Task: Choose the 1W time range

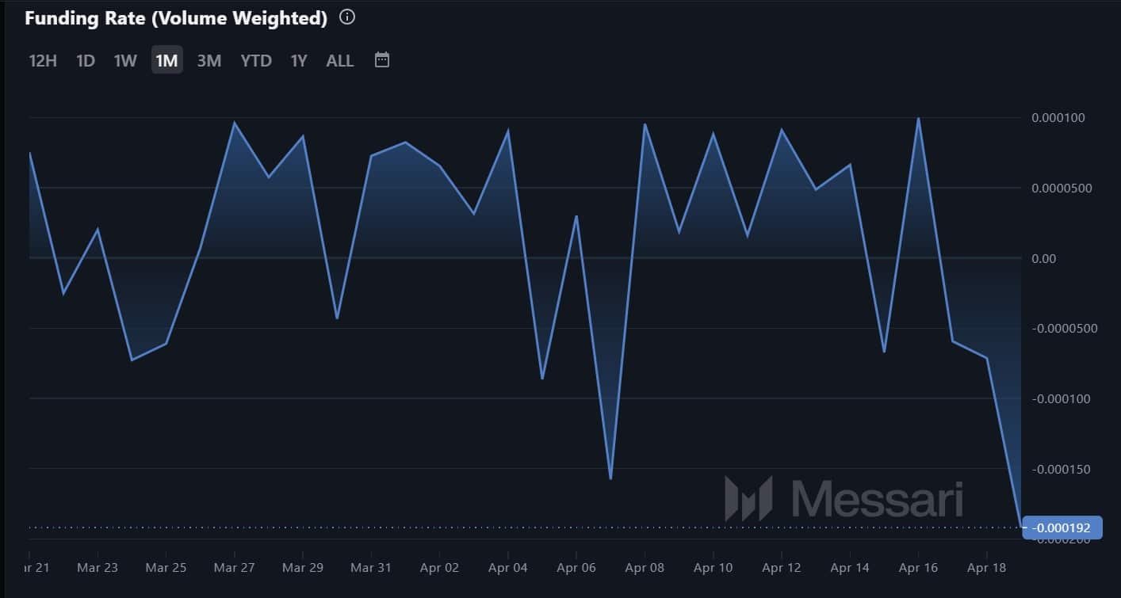Action: tap(125, 60)
